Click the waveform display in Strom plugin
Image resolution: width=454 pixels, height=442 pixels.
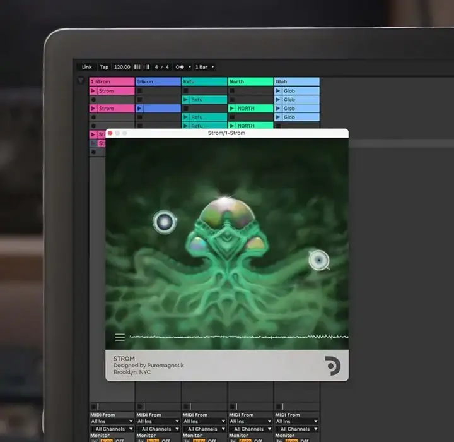point(239,337)
